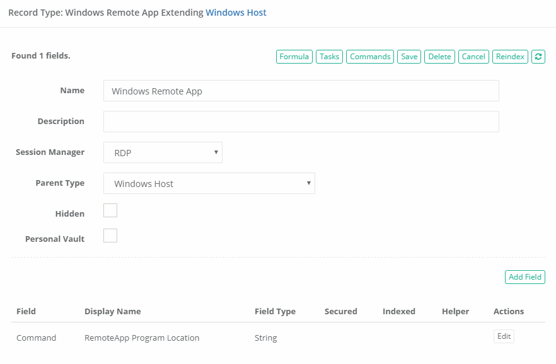Screen dimensions: 556x364
Task: Follow the Windows Host link in header
Action: tap(236, 12)
